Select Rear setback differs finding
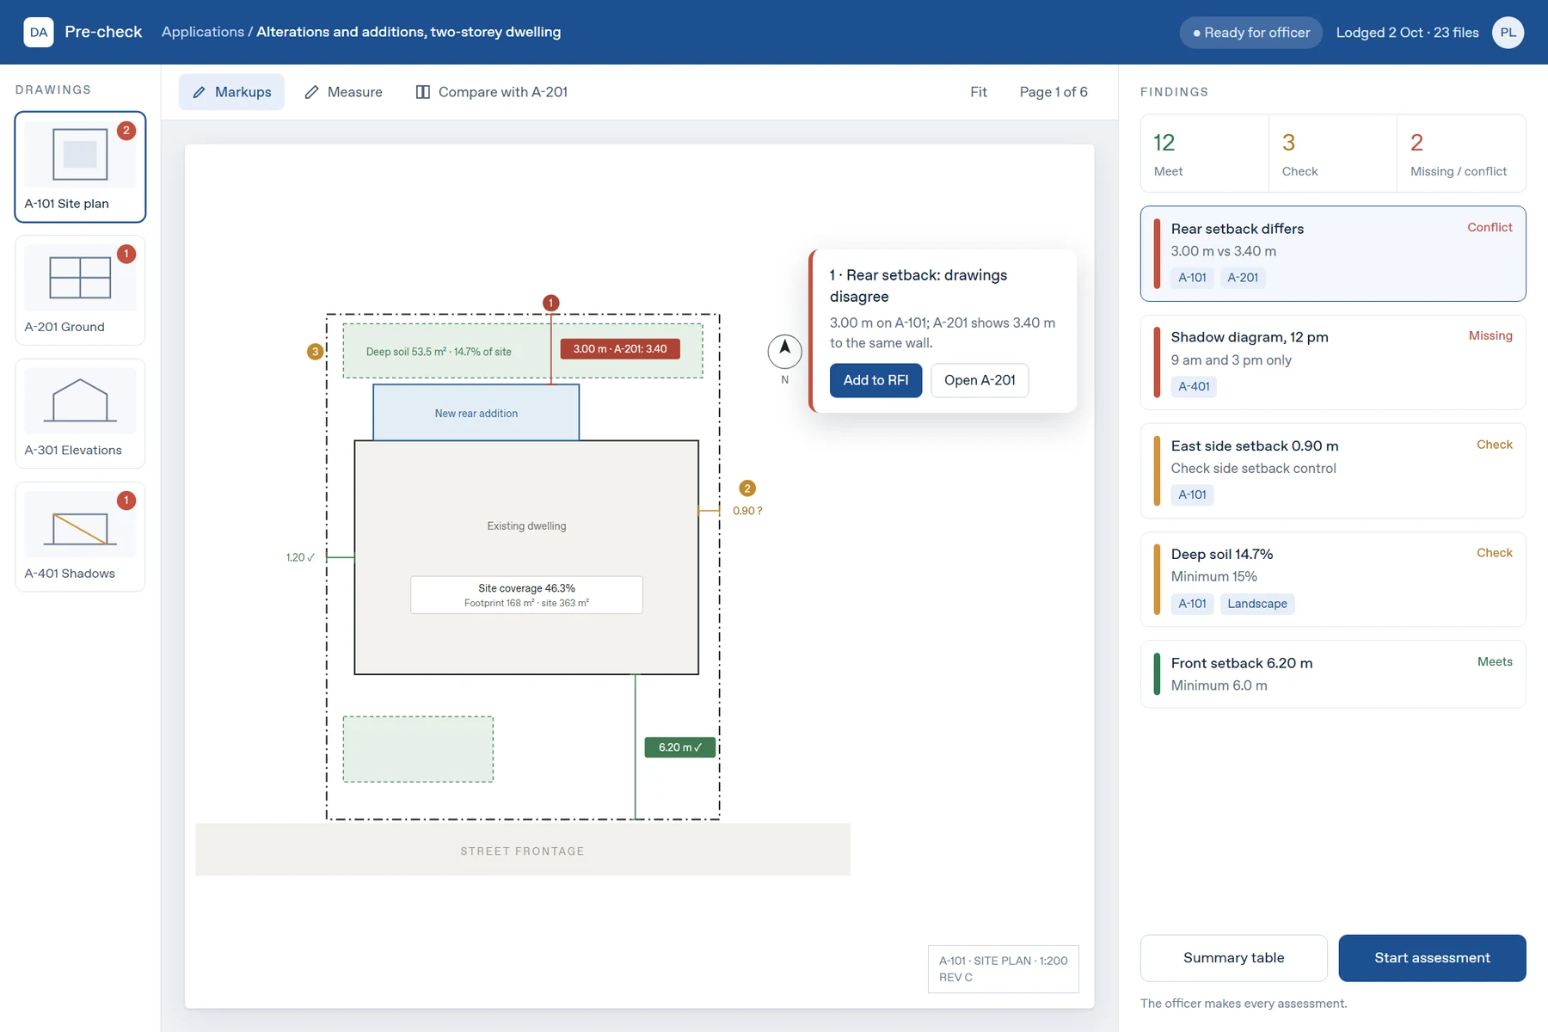1548x1032 pixels. (x=1333, y=254)
